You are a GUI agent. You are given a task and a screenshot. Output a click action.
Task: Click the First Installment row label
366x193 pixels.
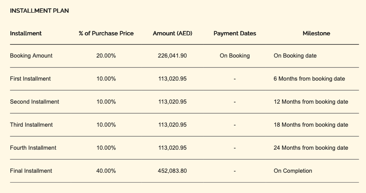[x=30, y=79]
